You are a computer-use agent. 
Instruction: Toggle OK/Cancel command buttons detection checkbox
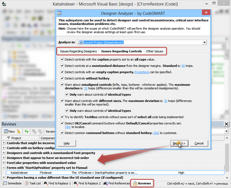(x=62, y=123)
